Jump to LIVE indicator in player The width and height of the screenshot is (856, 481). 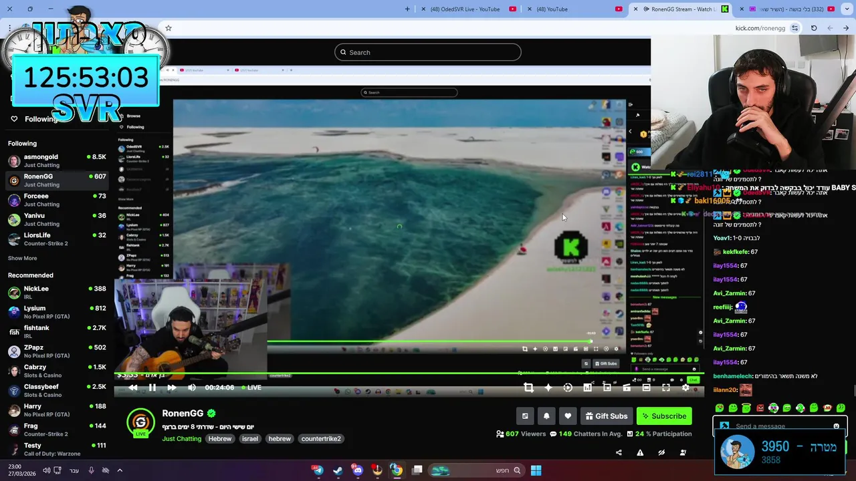[250, 387]
